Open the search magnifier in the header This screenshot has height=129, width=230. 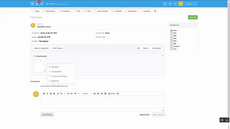tap(165, 4)
